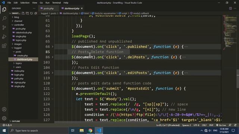
Task: Click the Type here to search box
Action: pos(38,131)
